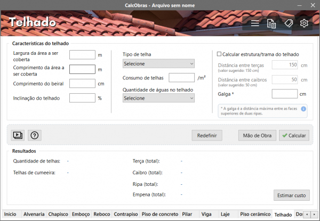Open Quantidade de águas no telhado dropdown

click(x=158, y=99)
